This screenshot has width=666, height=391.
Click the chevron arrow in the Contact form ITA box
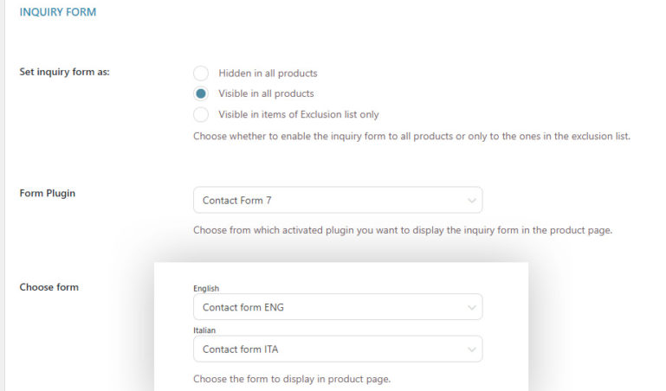click(x=471, y=349)
